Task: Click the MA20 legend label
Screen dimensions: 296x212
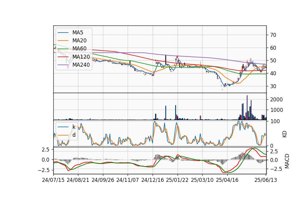Action: (79, 41)
